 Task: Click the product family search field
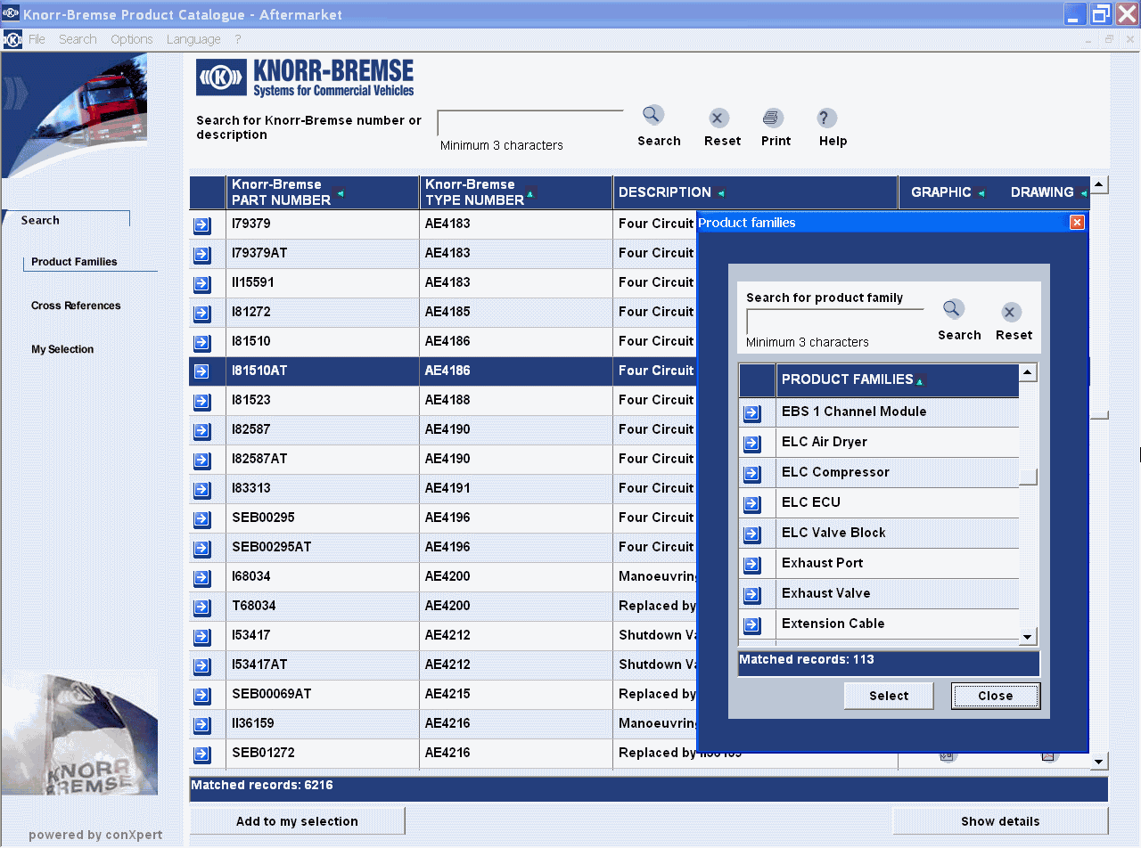click(x=835, y=321)
